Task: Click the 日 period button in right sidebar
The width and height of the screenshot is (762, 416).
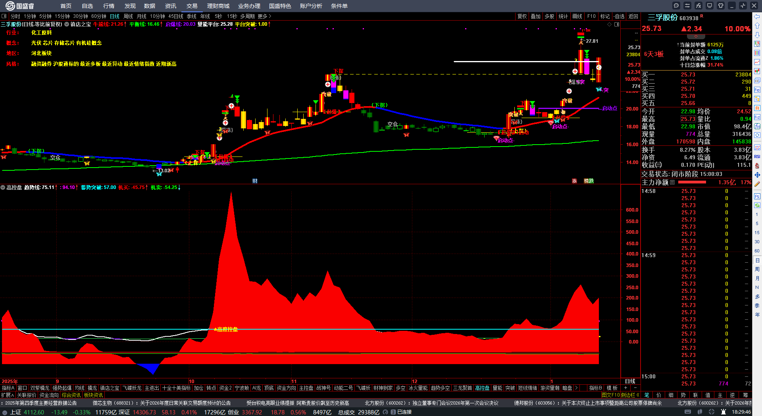Action: 757,260
